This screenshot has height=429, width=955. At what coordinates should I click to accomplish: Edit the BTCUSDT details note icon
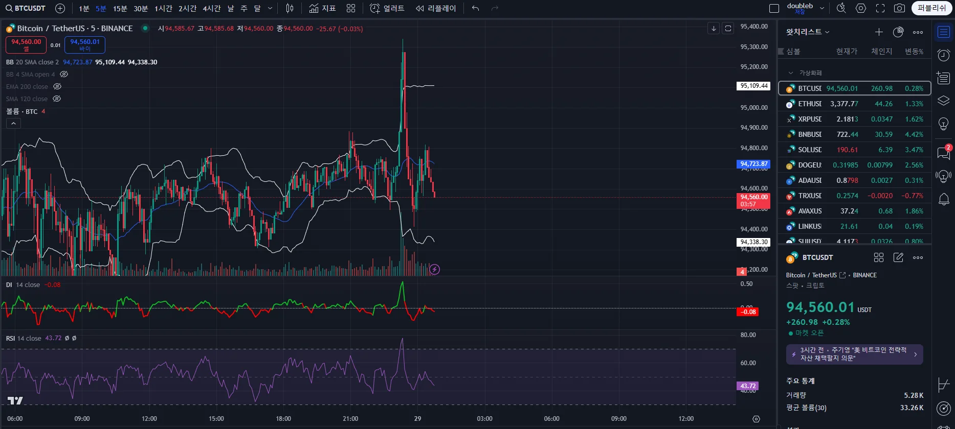tap(898, 257)
